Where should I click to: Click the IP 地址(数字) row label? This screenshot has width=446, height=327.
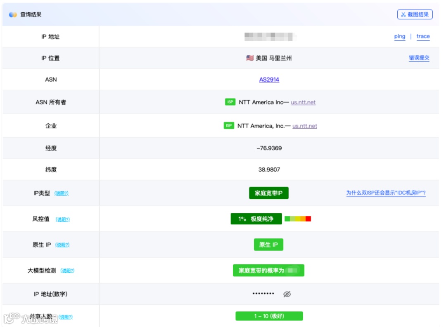[50, 294]
